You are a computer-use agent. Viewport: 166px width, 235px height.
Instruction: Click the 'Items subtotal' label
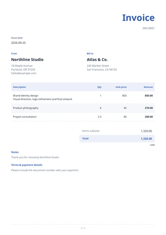pos(91,131)
